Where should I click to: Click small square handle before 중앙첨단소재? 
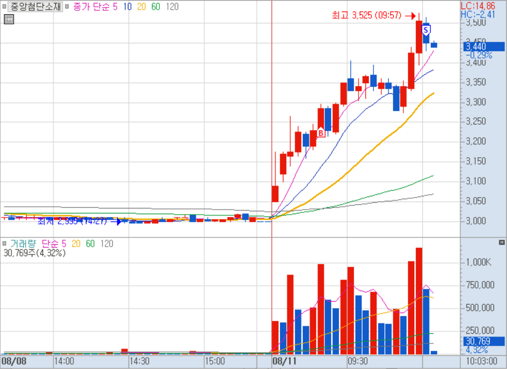(5, 7)
